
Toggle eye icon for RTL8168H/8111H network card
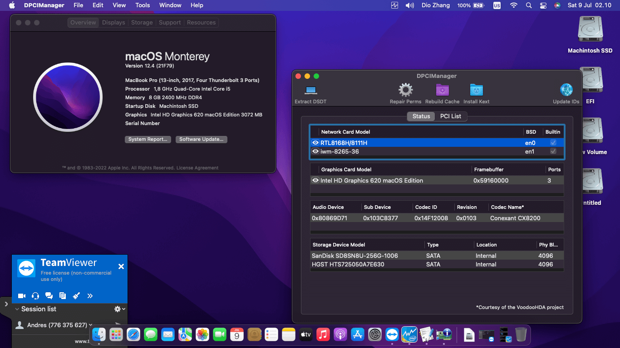(315, 143)
